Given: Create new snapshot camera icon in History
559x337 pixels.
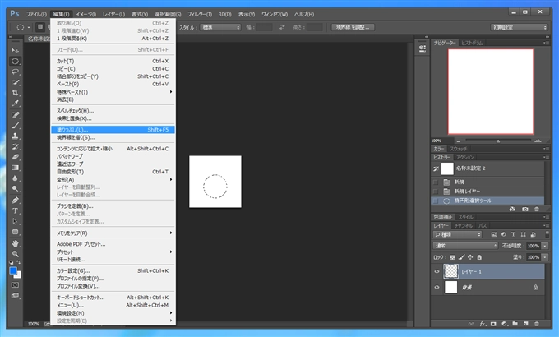Looking at the screenshot, I should 524,209.
